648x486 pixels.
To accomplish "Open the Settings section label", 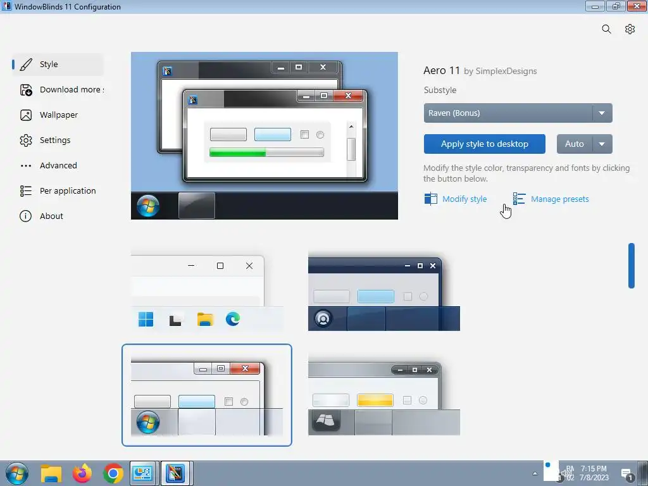I will [55, 140].
